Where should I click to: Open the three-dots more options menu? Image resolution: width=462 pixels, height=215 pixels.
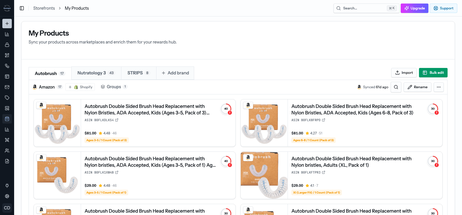tap(439, 87)
